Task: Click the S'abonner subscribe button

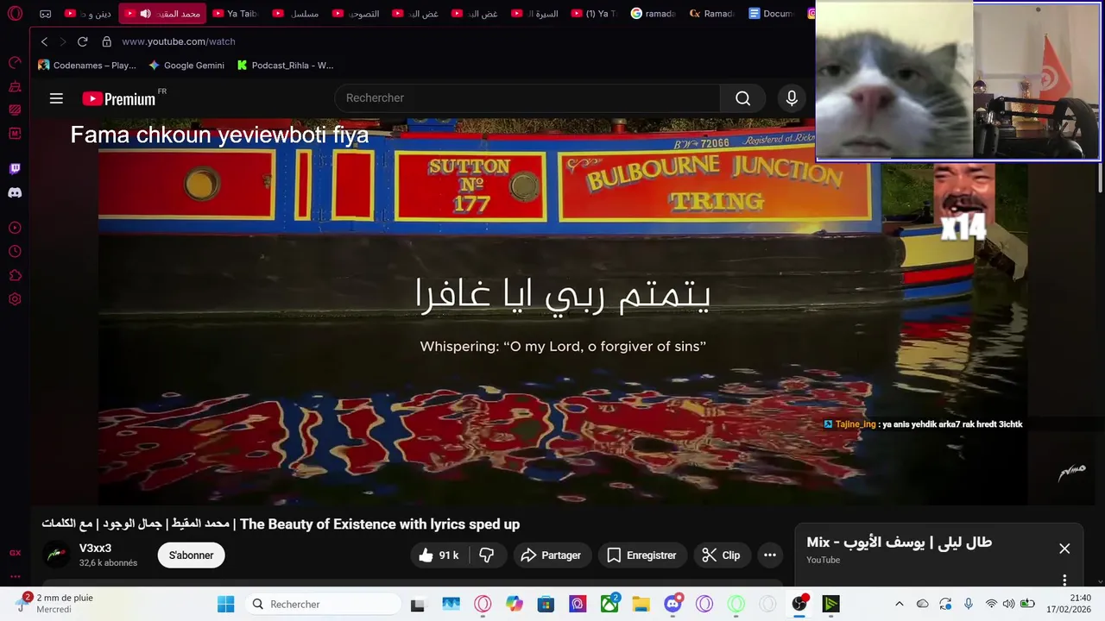Action: click(191, 555)
